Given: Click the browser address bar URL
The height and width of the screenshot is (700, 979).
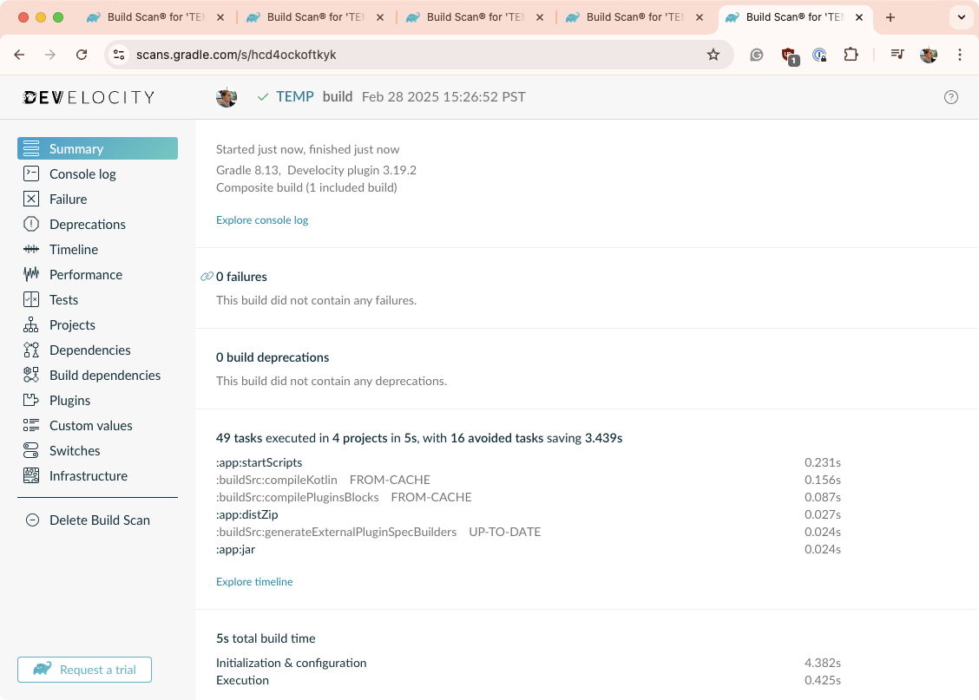Looking at the screenshot, I should pyautogui.click(x=236, y=55).
